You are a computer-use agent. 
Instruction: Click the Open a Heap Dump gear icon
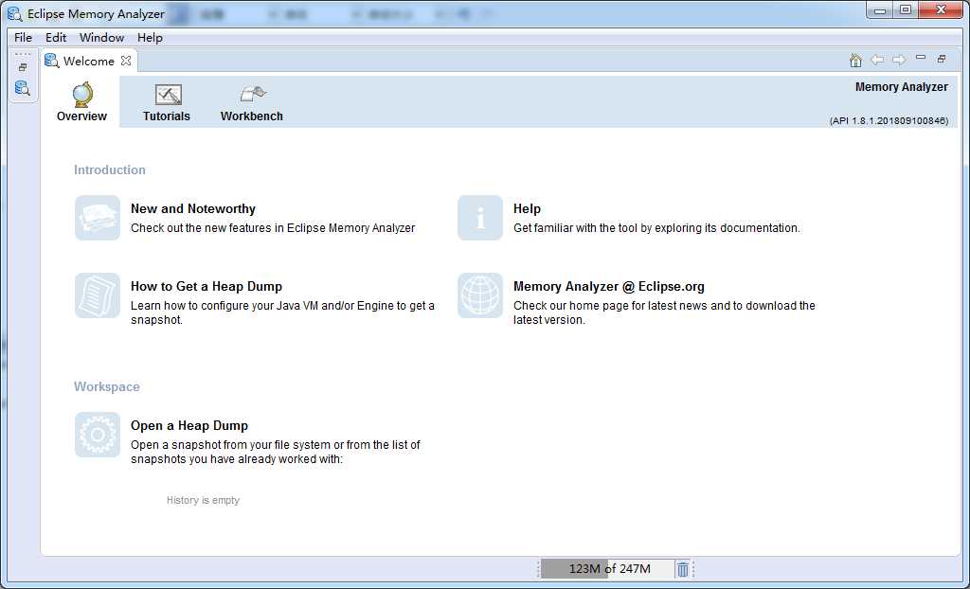pos(98,435)
